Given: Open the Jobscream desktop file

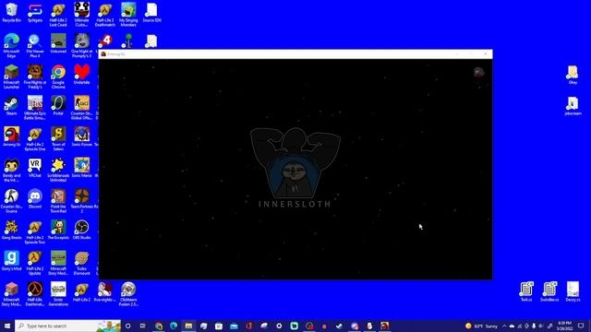Looking at the screenshot, I should click(x=573, y=106).
